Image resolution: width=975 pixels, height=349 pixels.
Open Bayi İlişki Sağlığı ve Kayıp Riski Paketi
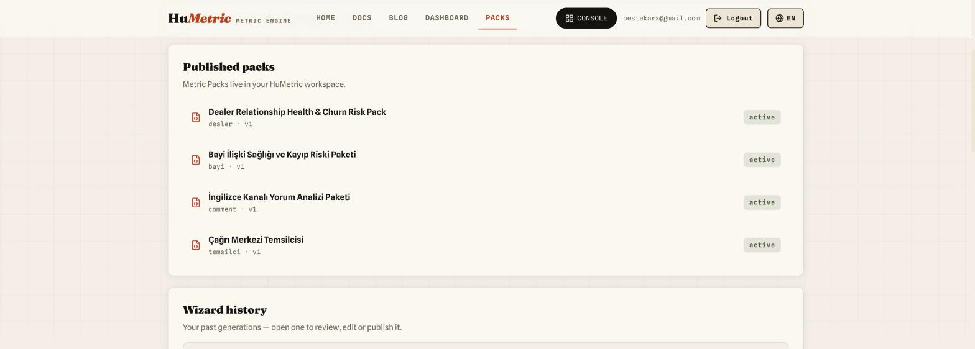(x=282, y=155)
